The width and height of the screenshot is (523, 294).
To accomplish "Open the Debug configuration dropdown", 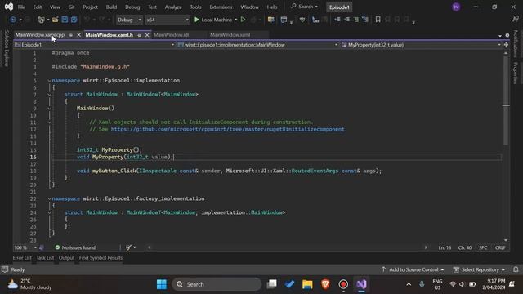I will 129,20.
